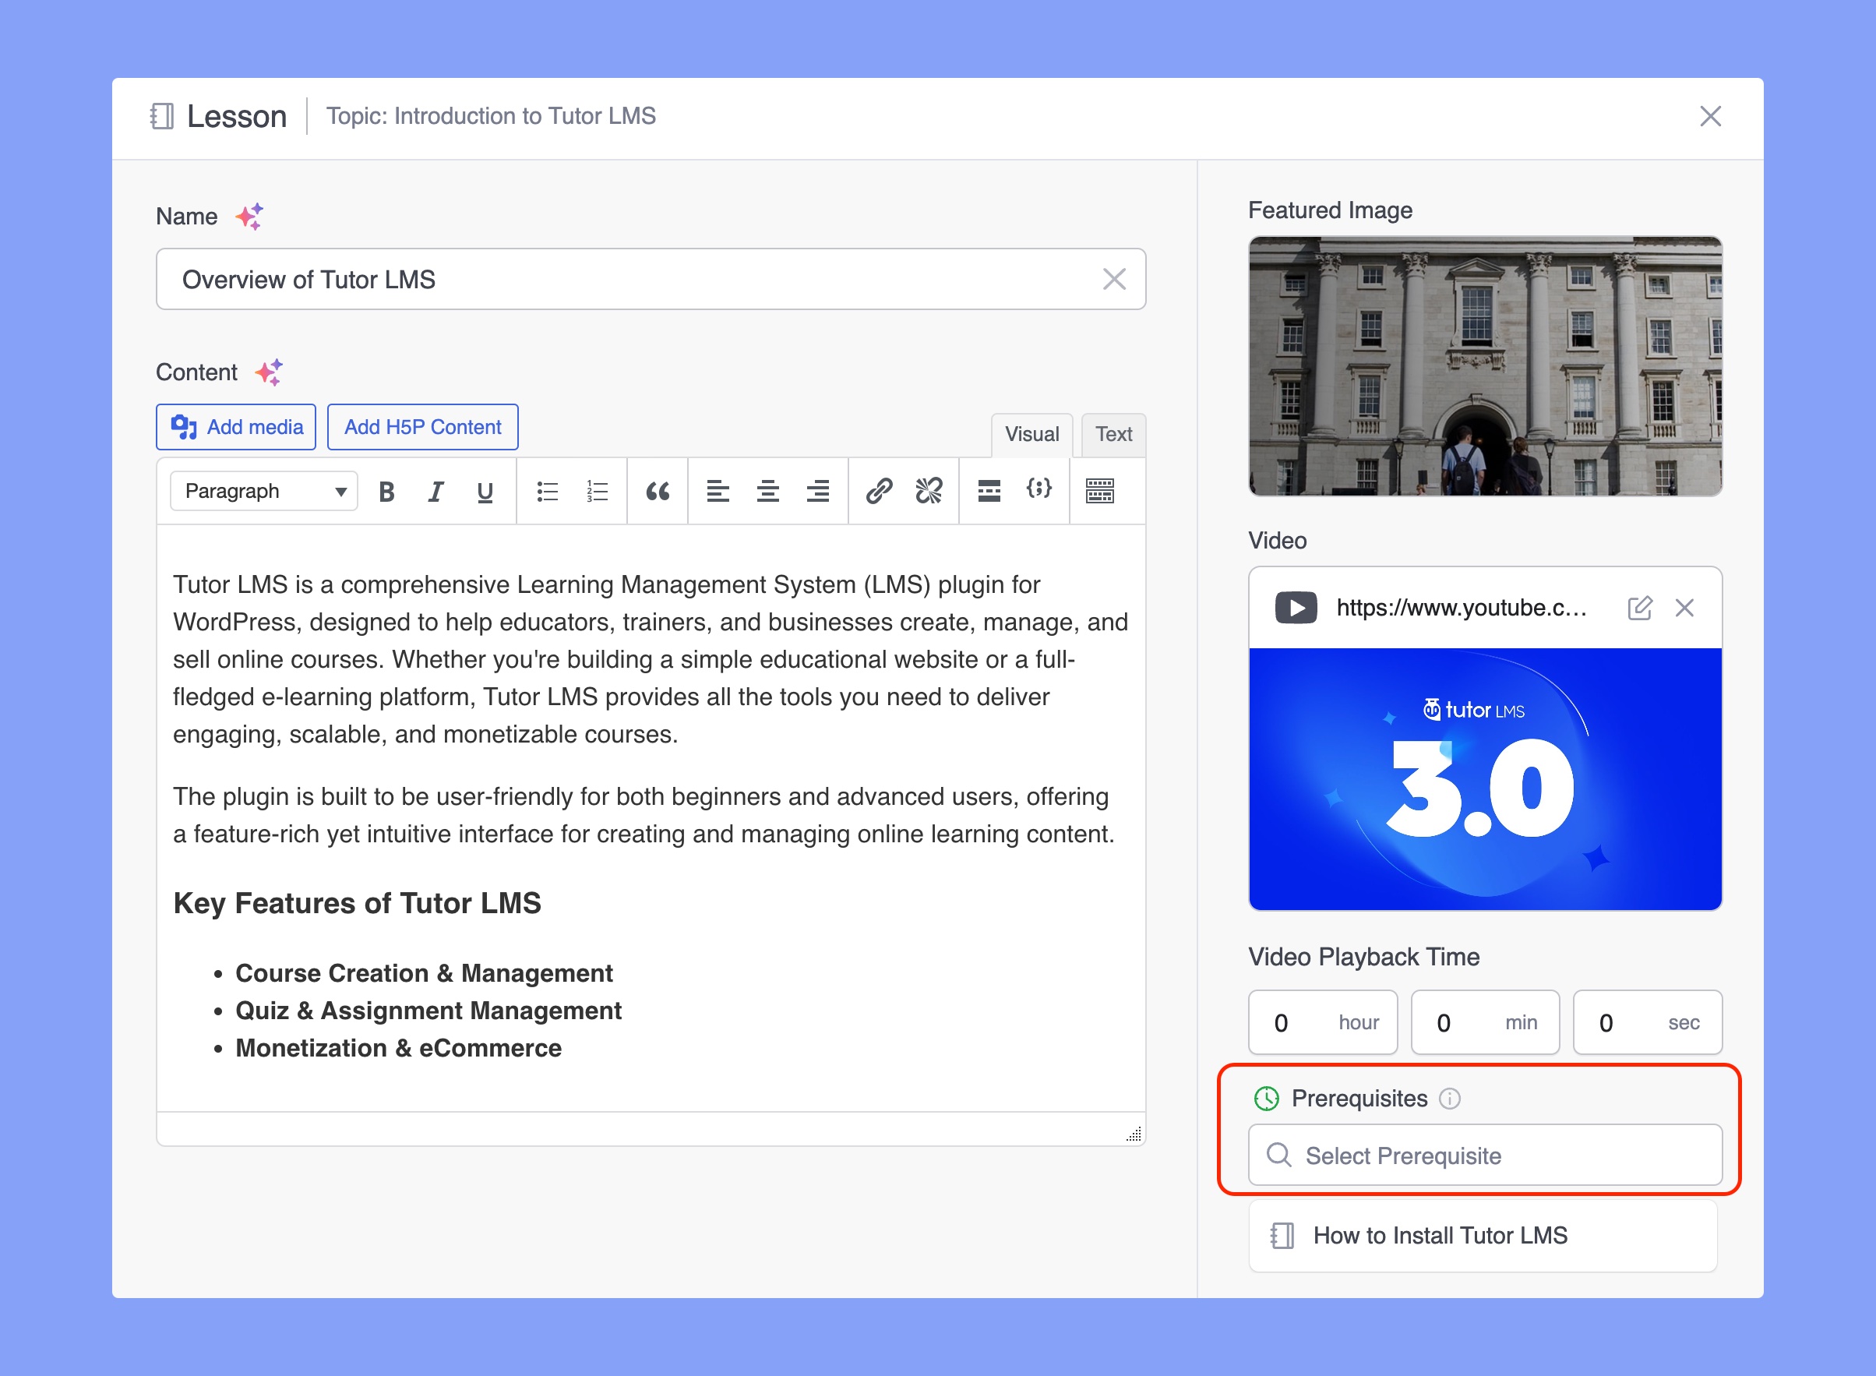Viewport: 1876px width, 1376px height.
Task: Select How to Install Tutor LMS prerequisite
Action: [x=1483, y=1235]
